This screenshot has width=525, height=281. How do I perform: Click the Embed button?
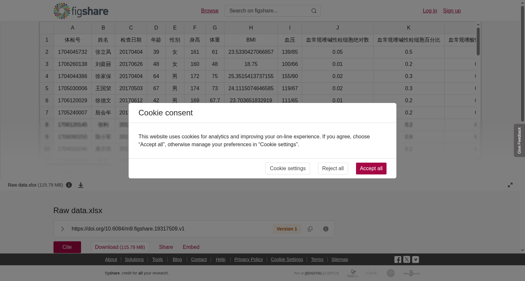(x=191, y=247)
